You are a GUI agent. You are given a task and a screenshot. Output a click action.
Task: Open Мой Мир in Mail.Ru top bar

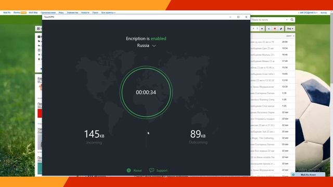pyautogui.click(x=33, y=12)
